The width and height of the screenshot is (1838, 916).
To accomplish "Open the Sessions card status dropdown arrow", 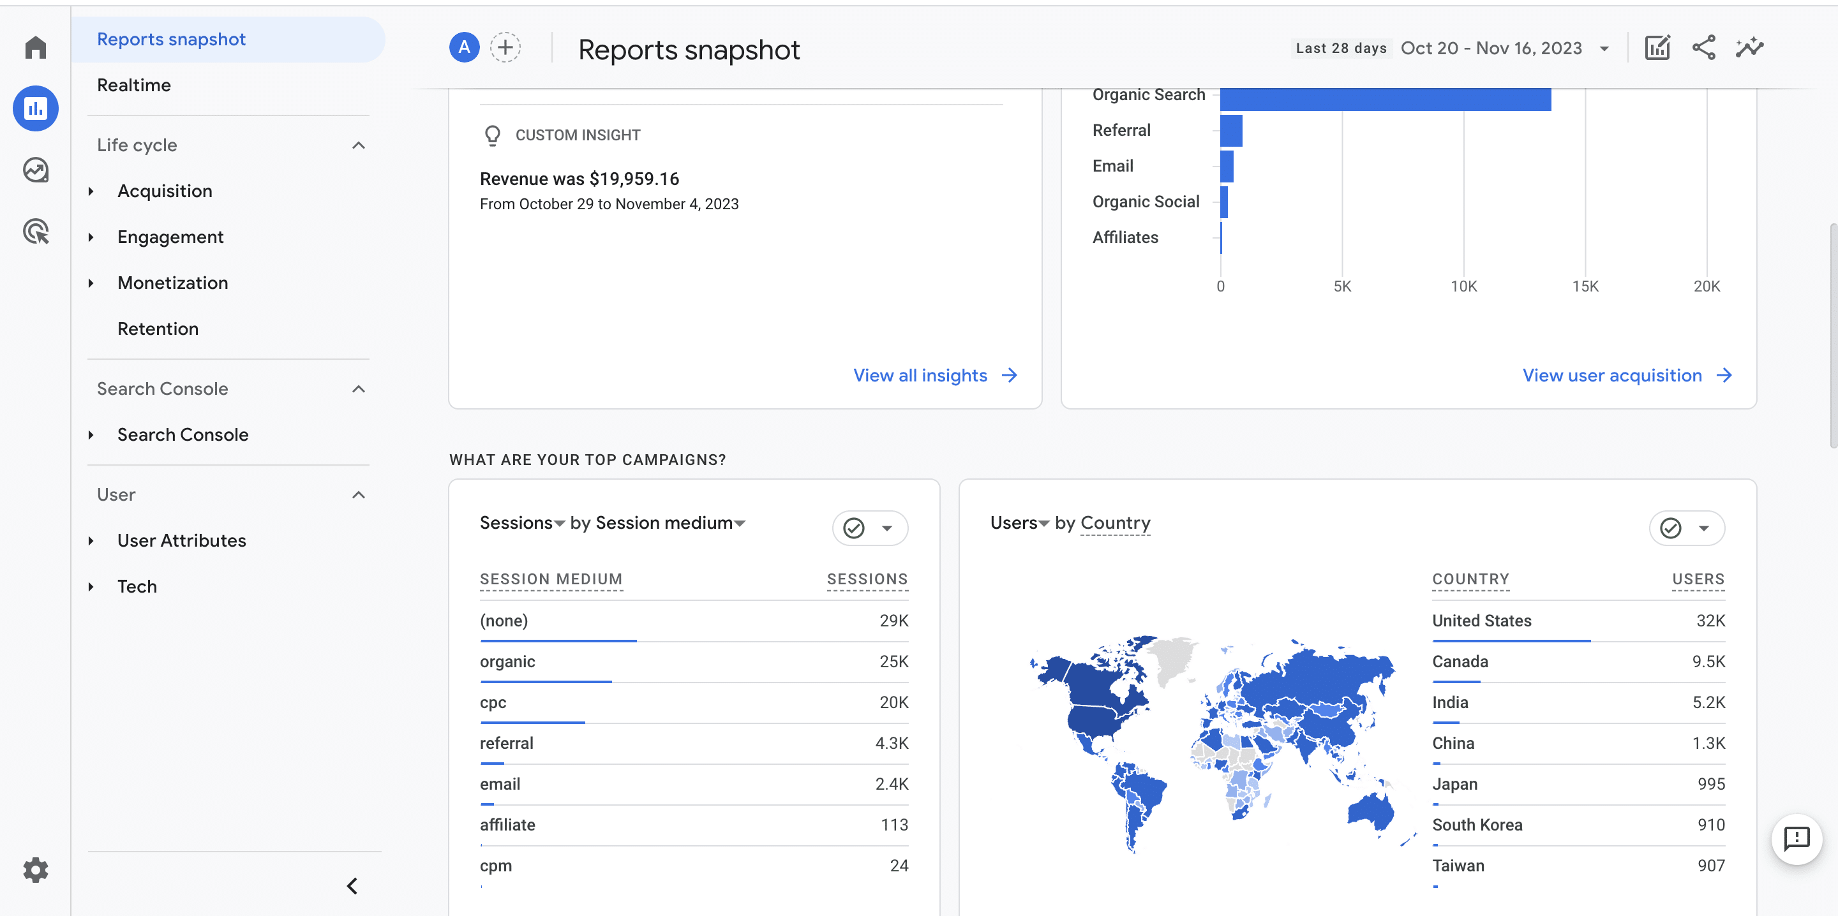I will [x=887, y=529].
